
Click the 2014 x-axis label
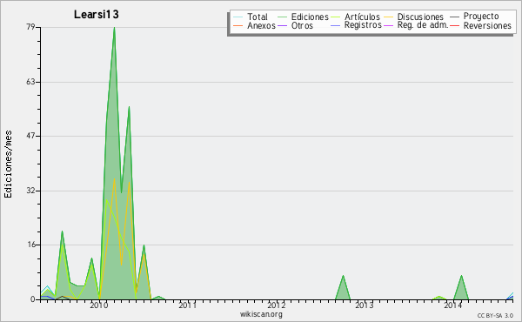tap(452, 305)
